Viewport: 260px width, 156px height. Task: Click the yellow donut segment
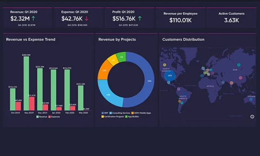113,60
